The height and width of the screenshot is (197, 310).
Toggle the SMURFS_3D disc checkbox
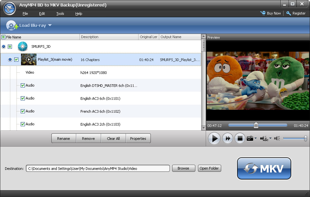tap(10, 47)
